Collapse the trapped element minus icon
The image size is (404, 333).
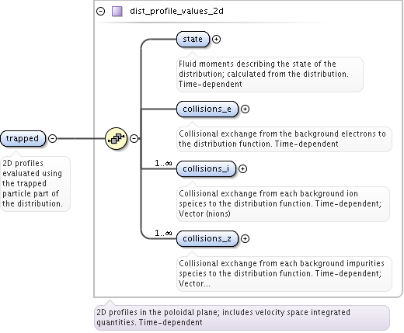[53, 138]
